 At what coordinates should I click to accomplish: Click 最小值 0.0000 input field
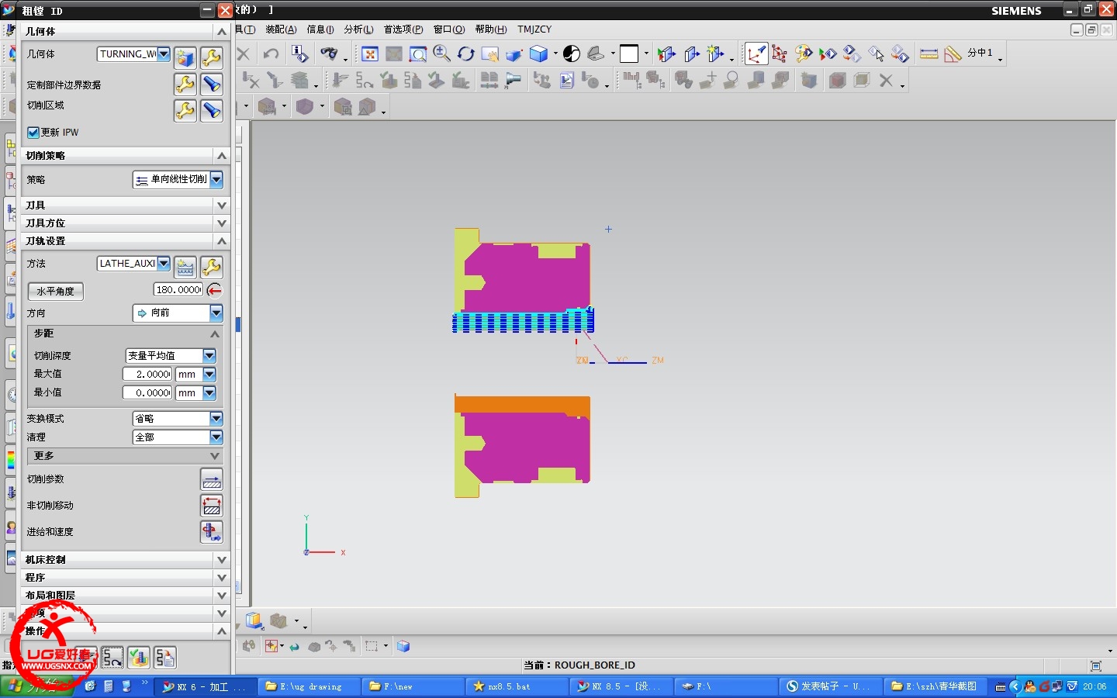click(x=147, y=392)
